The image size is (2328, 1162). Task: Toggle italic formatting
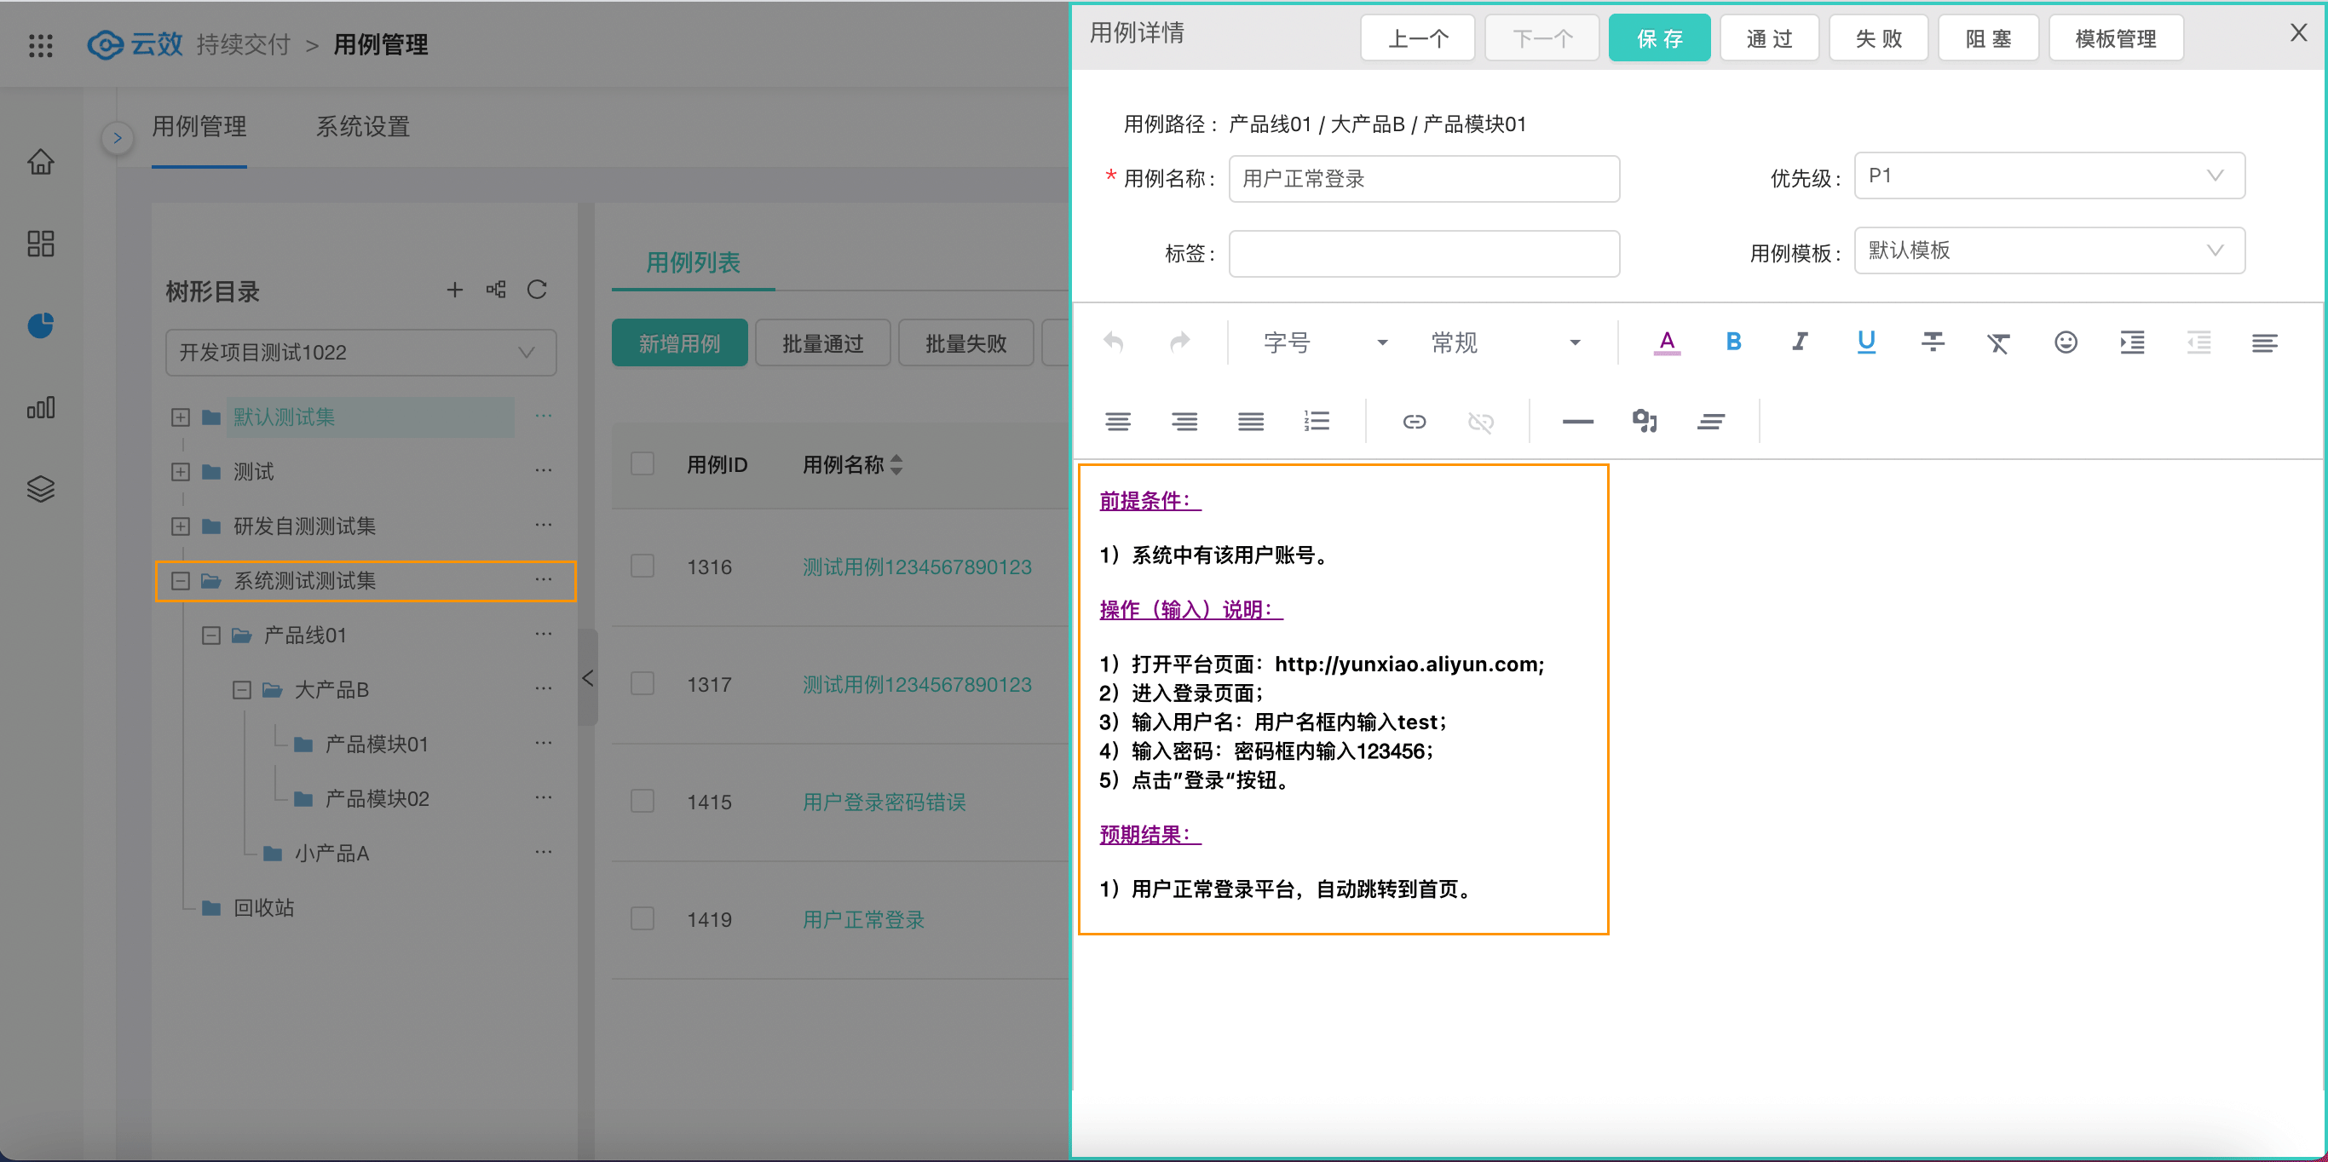(x=1801, y=342)
